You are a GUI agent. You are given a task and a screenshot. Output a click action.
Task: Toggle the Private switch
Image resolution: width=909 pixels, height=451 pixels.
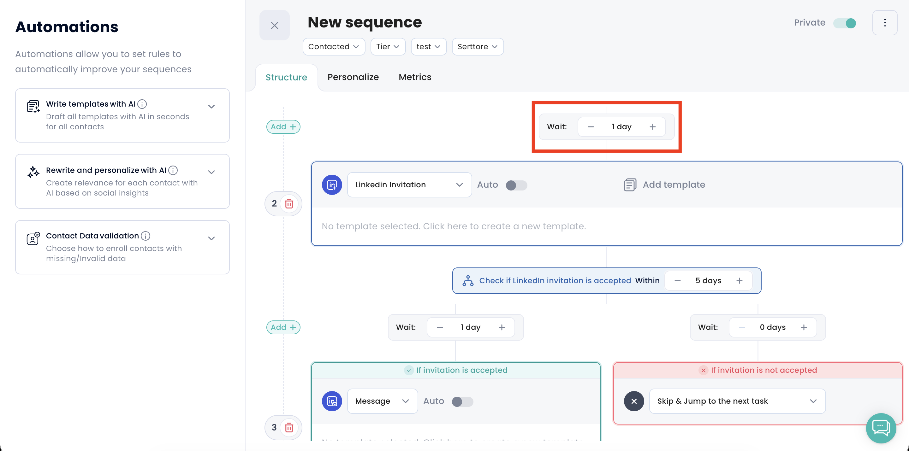point(844,23)
